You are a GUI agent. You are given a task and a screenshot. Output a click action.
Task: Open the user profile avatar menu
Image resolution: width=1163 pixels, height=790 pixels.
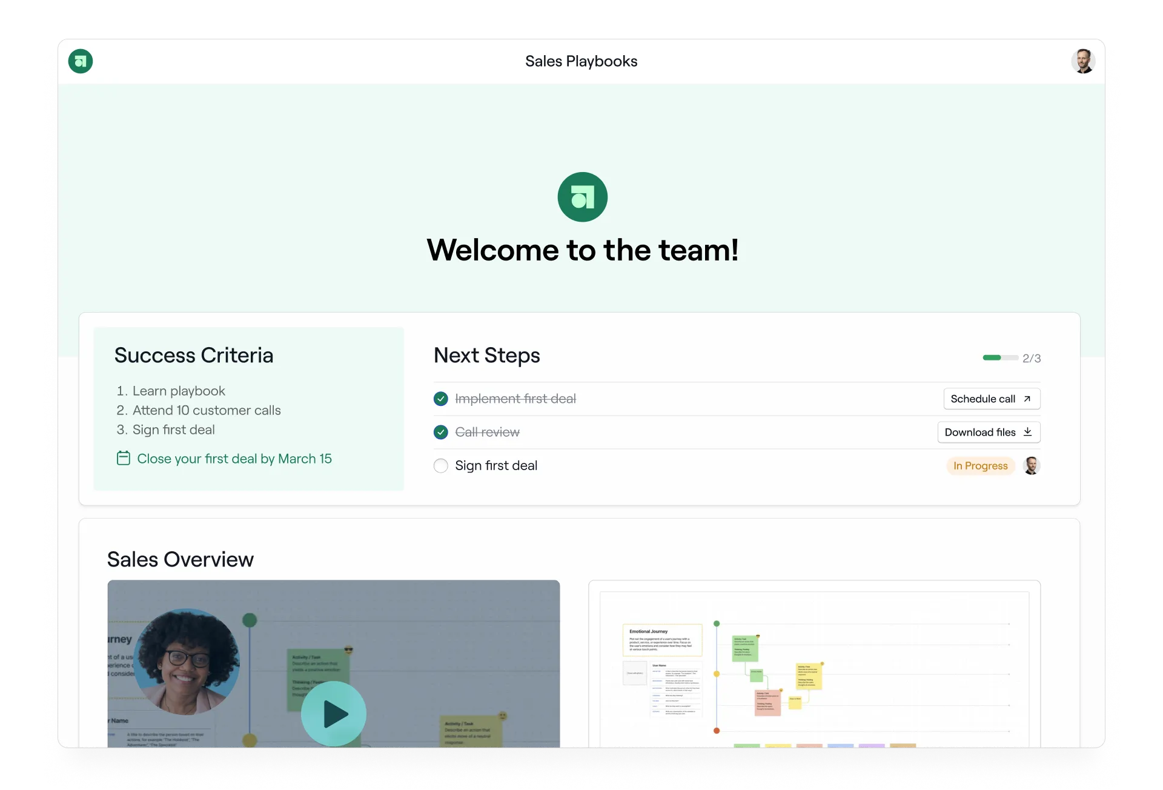(x=1082, y=61)
